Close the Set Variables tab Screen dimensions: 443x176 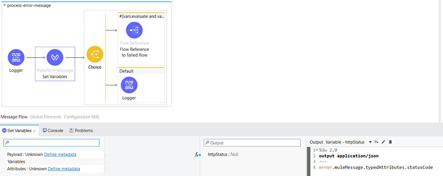[34, 131]
